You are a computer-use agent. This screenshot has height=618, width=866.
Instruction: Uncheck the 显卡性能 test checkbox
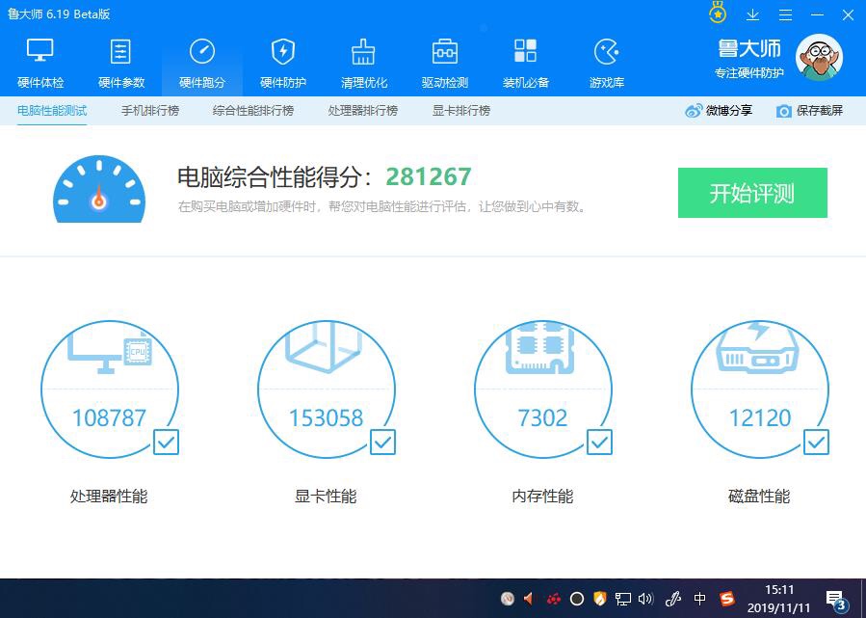[382, 442]
